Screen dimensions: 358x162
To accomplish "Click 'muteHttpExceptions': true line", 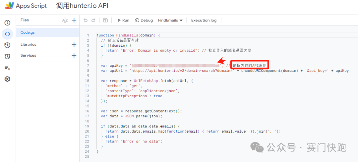I will tap(134, 96).
